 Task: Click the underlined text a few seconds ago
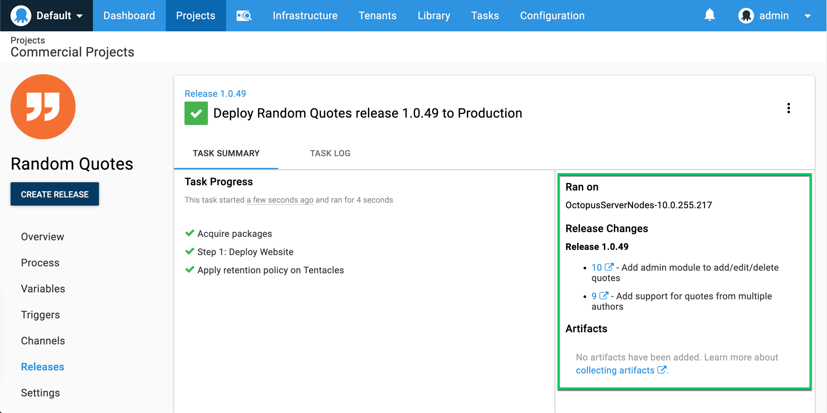pyautogui.click(x=280, y=200)
